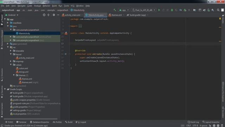Open the Android project view dropdown
The width and height of the screenshot is (225, 127).
pos(12,15)
